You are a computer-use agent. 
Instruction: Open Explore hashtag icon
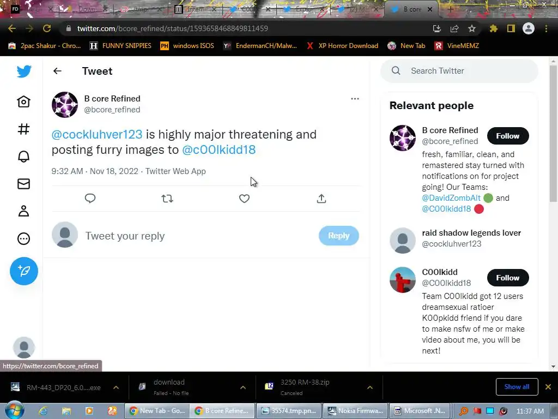24,129
